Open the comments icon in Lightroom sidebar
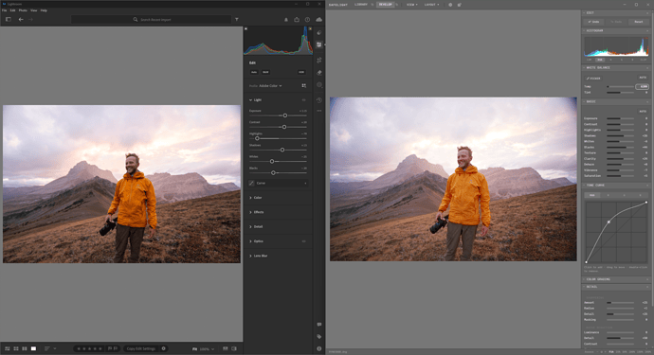The image size is (654, 355). coord(319,324)
